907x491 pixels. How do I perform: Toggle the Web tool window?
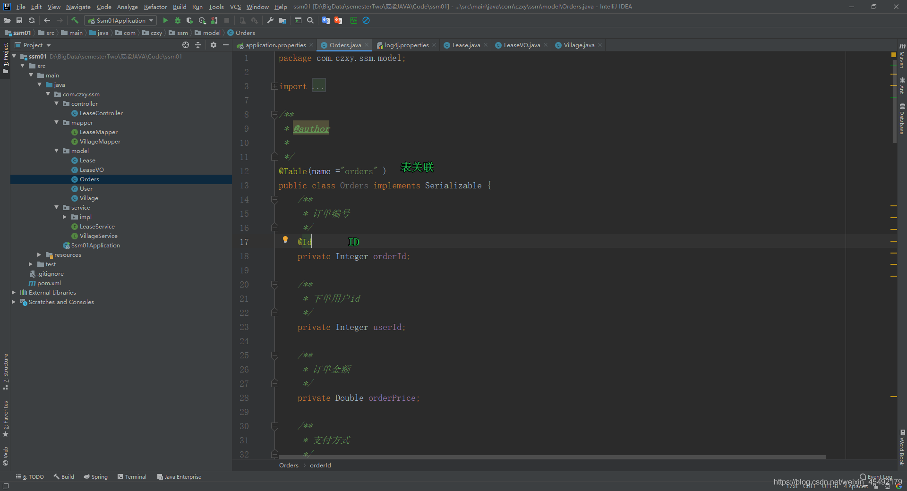pyautogui.click(x=6, y=456)
